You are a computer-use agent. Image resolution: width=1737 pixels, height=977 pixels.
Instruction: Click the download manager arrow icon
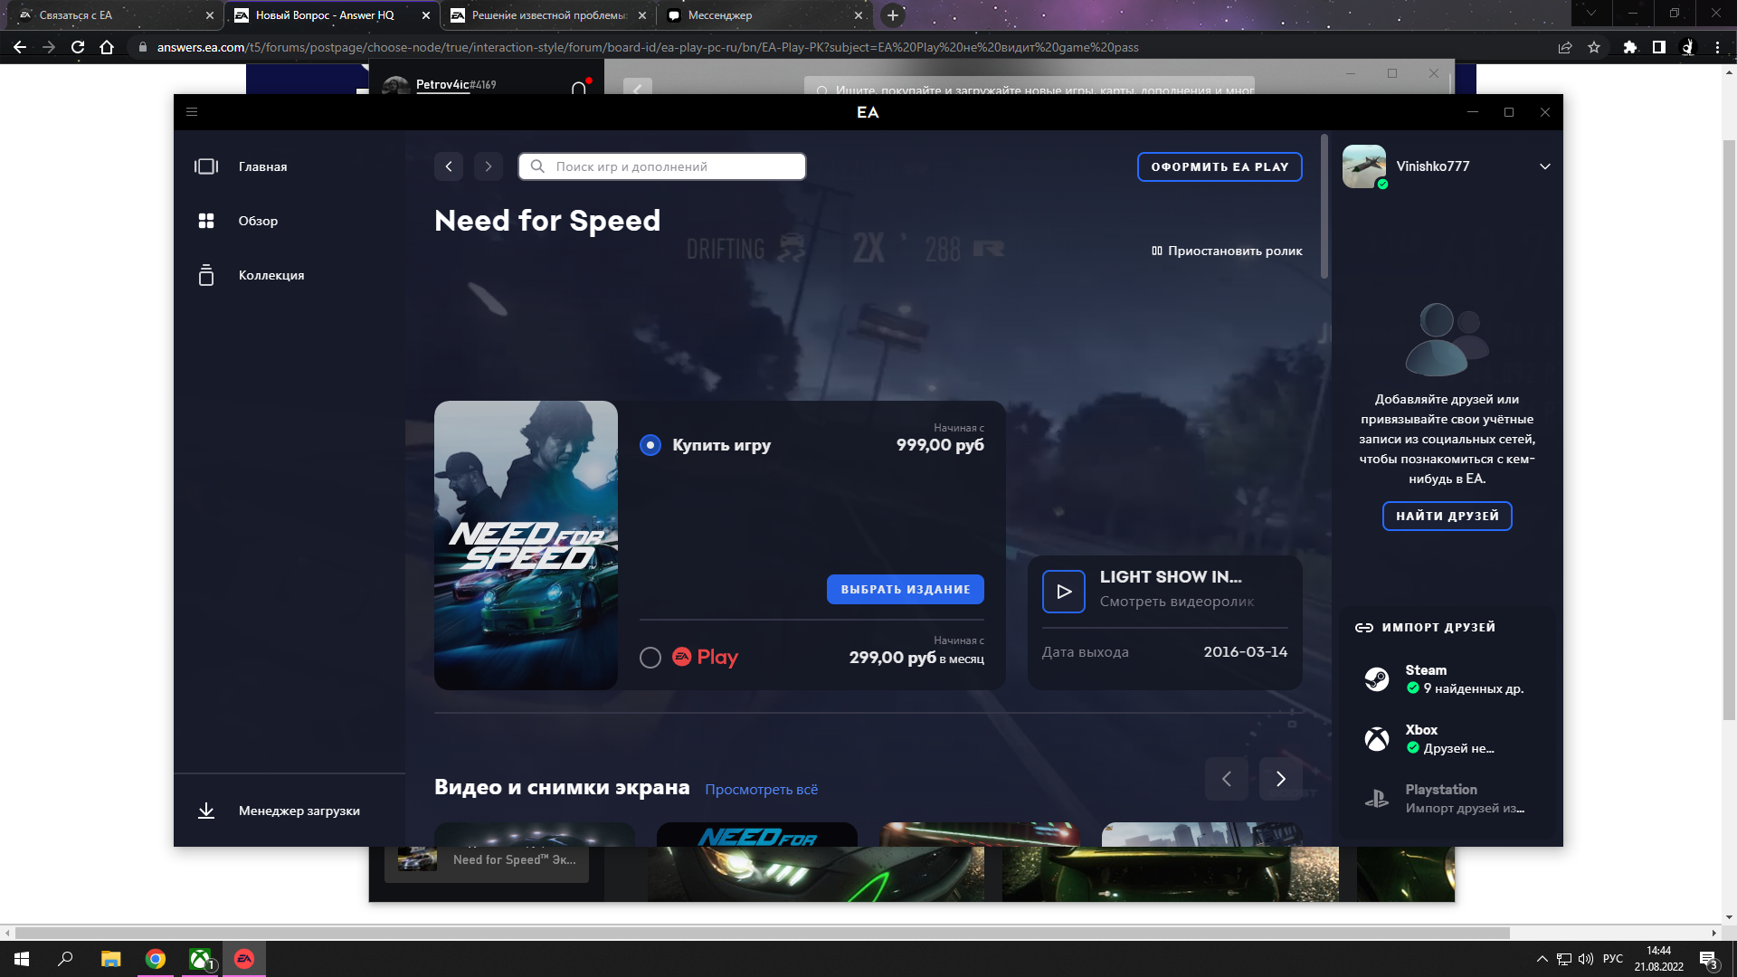(206, 811)
